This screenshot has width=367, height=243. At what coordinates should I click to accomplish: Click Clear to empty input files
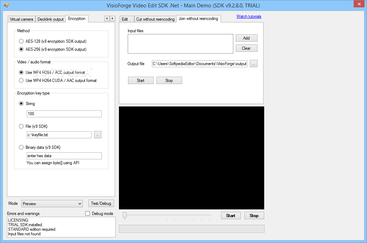[246, 48]
